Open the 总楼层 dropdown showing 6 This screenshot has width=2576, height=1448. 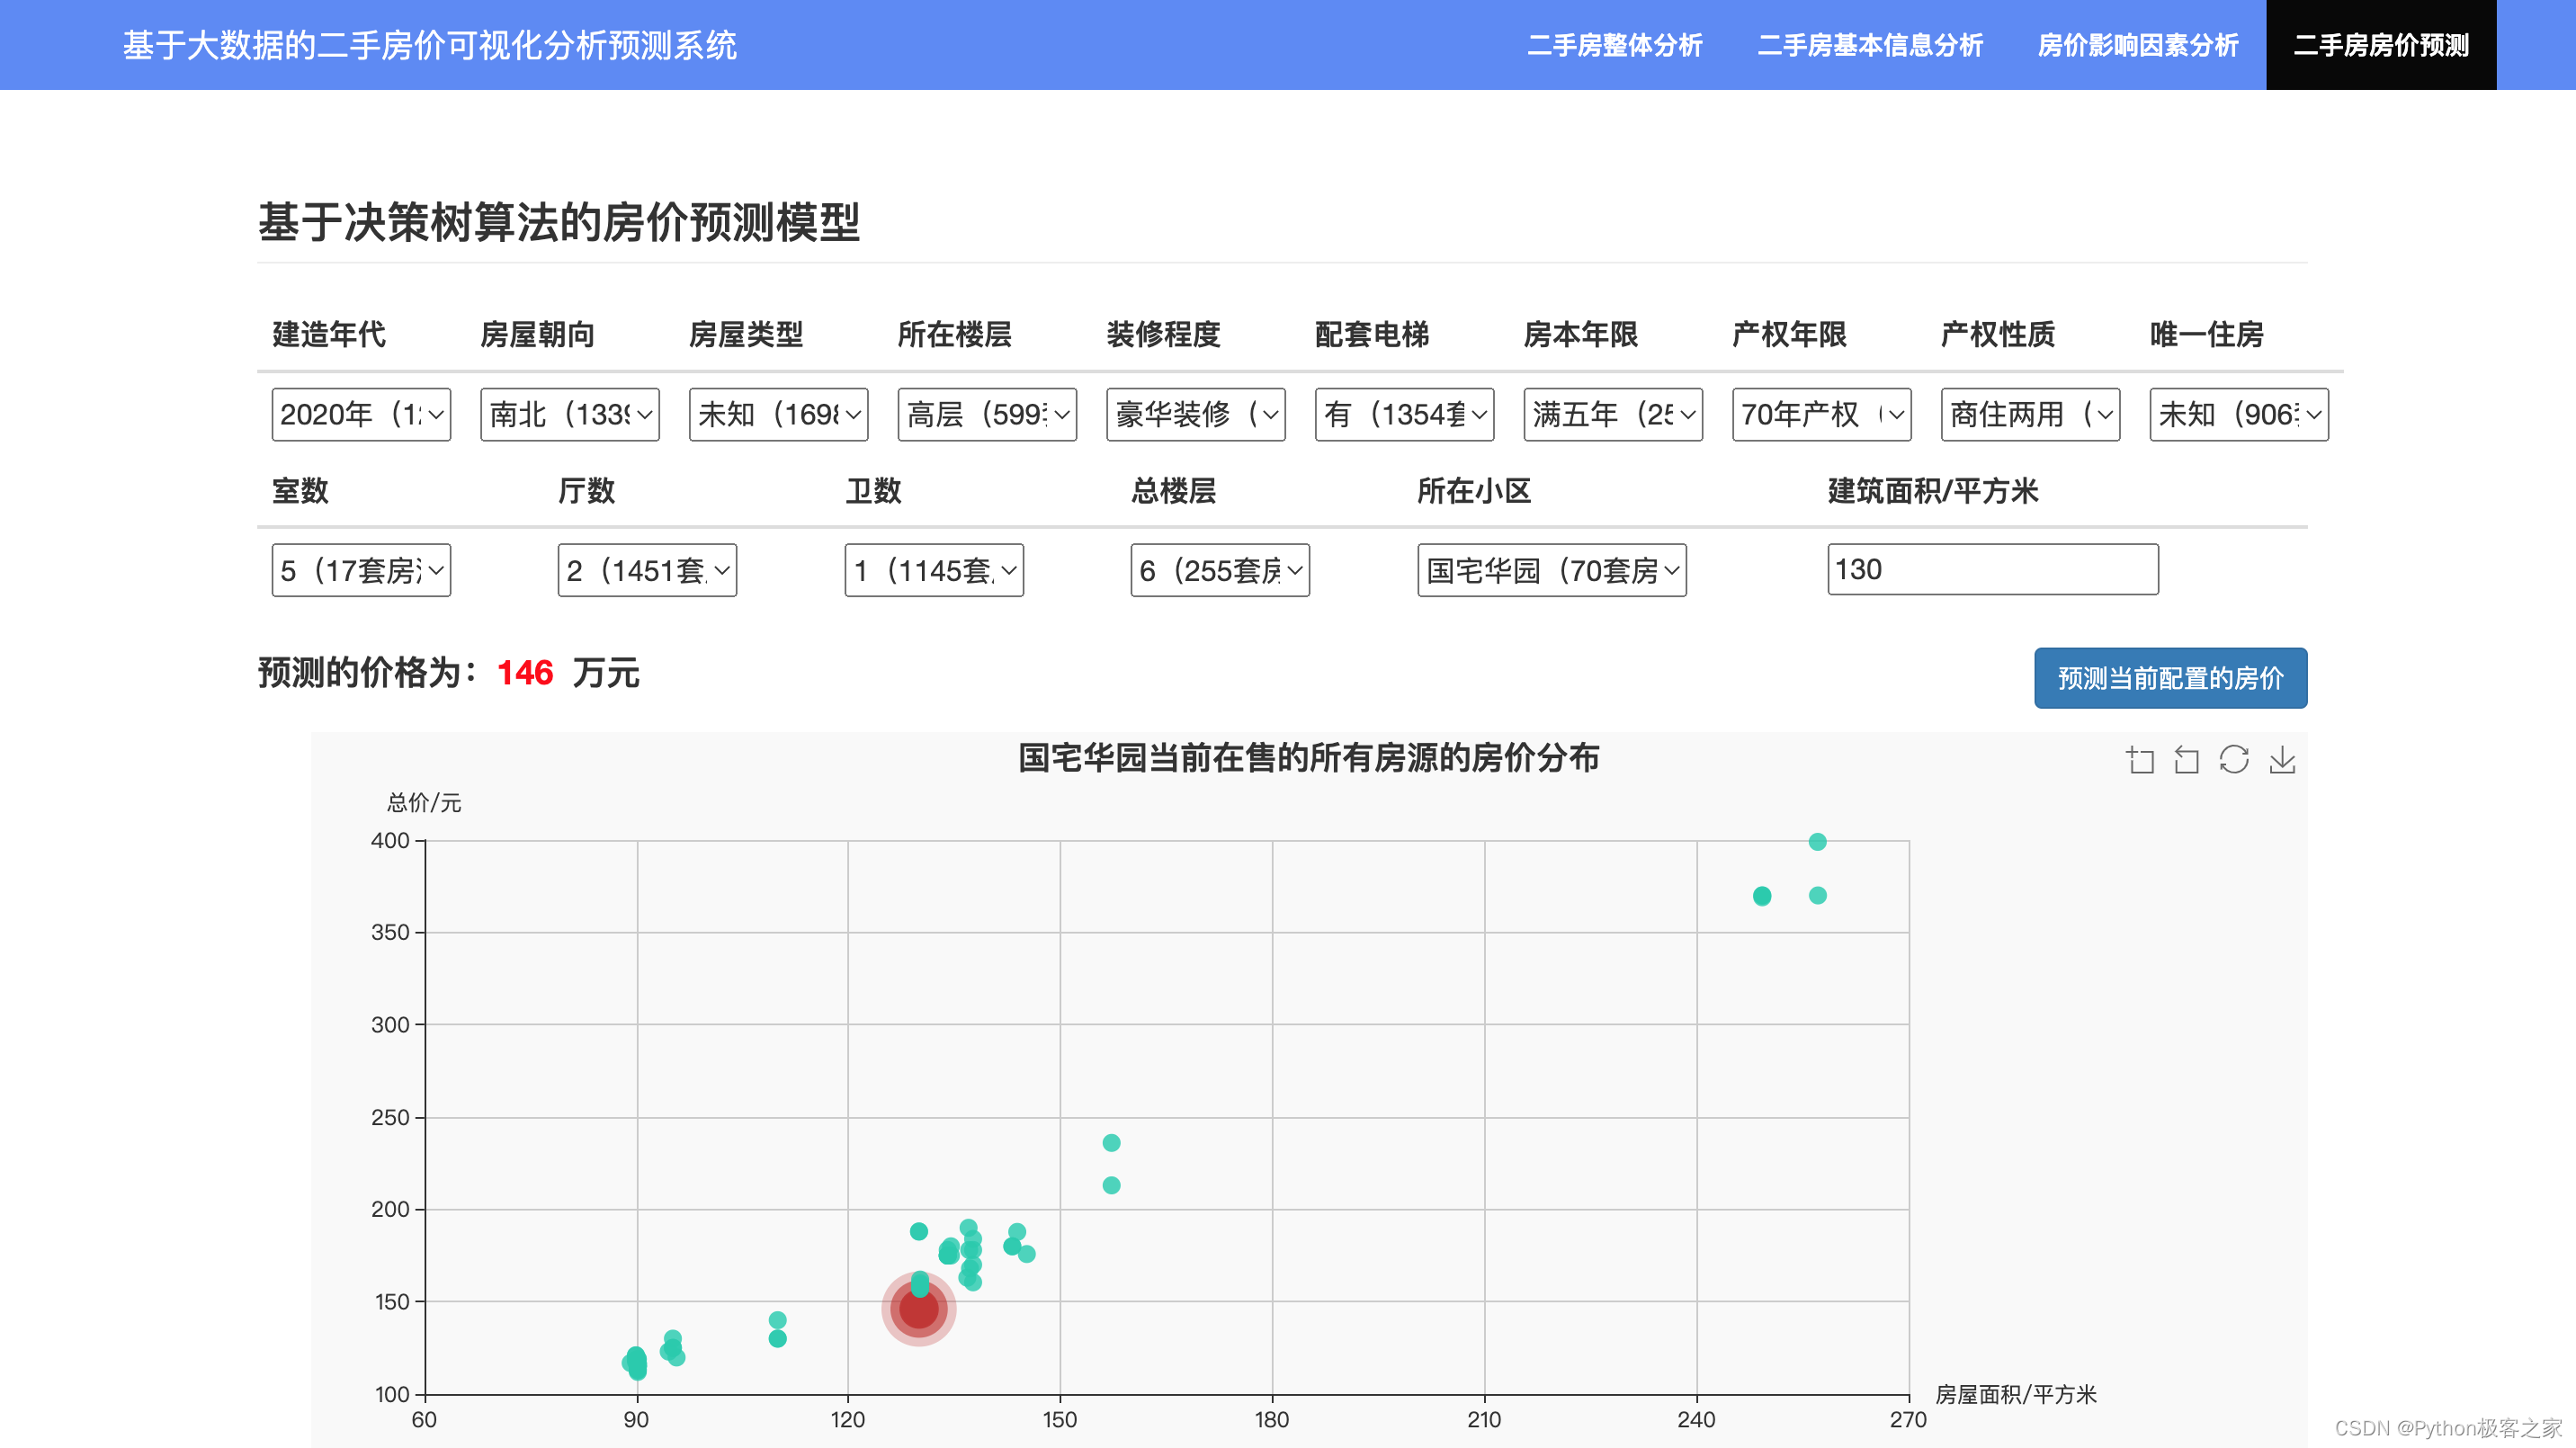[1220, 570]
